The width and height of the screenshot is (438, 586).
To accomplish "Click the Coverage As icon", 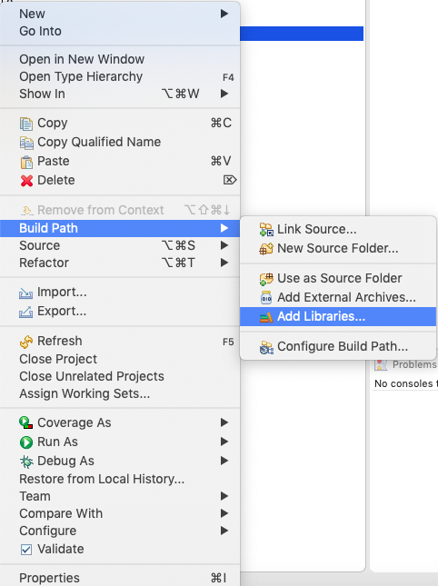I will point(25,423).
